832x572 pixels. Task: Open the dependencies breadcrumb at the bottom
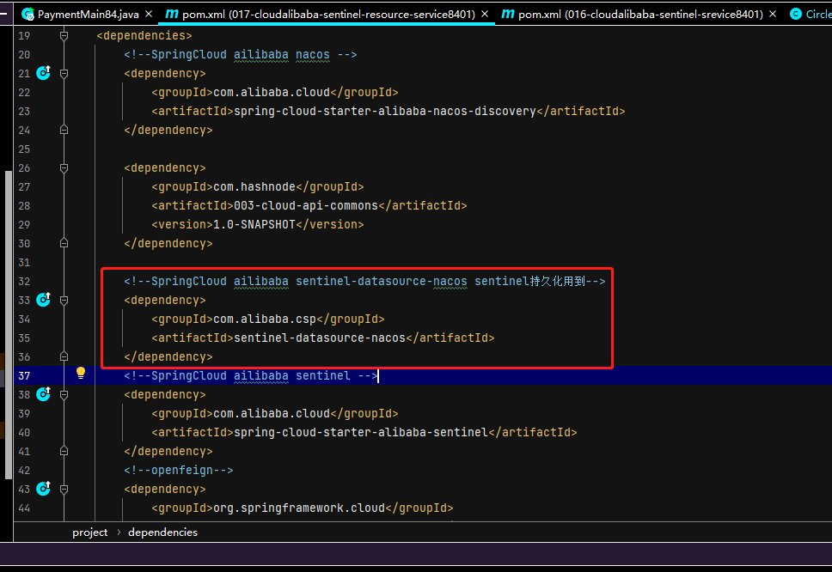coord(162,532)
